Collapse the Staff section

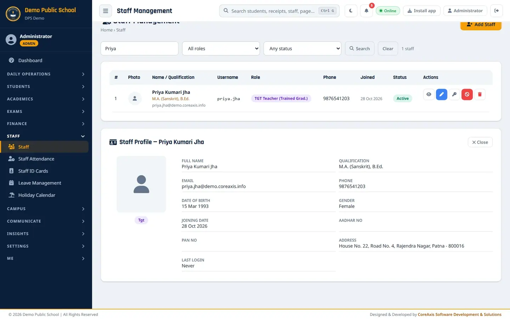[46, 136]
